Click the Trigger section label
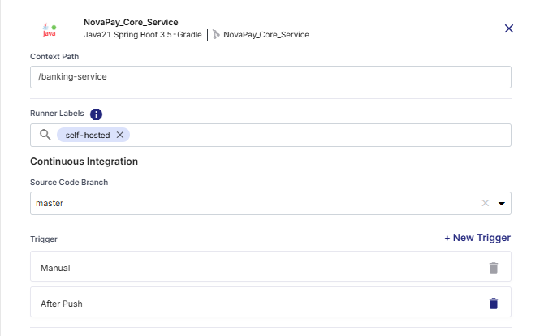 (44, 239)
